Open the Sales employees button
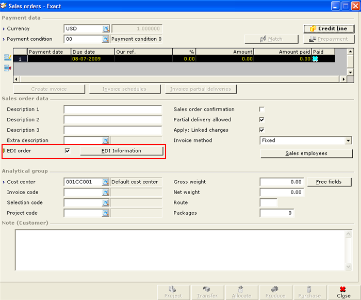 306,153
